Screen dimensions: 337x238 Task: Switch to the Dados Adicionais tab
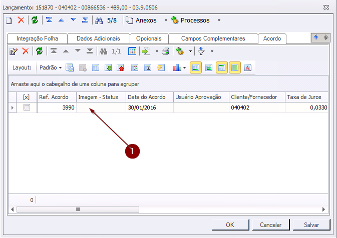[98, 38]
